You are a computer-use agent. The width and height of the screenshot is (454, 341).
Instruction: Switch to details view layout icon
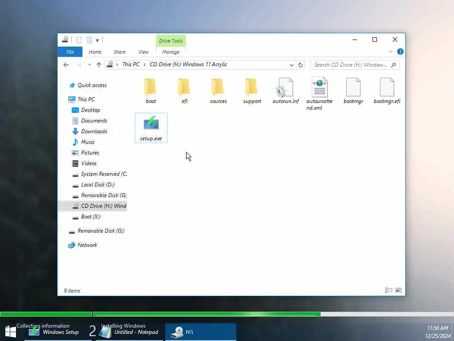point(389,290)
